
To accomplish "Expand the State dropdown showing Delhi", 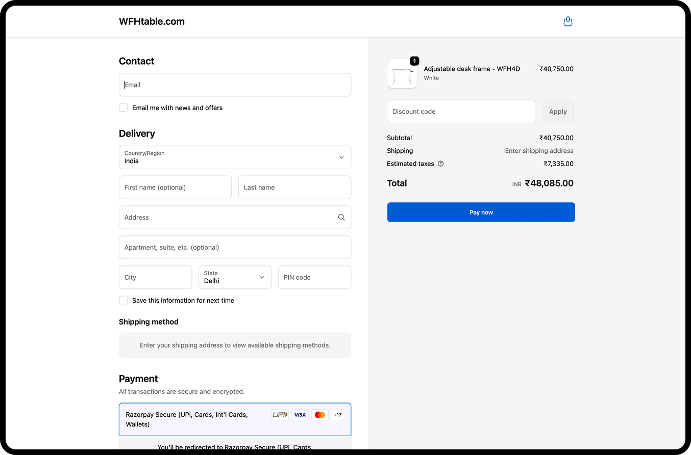I will pyautogui.click(x=235, y=277).
